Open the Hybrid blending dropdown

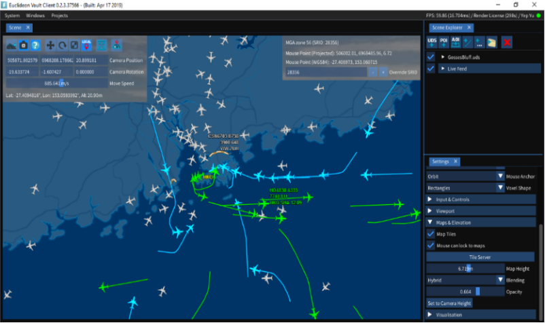tap(465, 280)
